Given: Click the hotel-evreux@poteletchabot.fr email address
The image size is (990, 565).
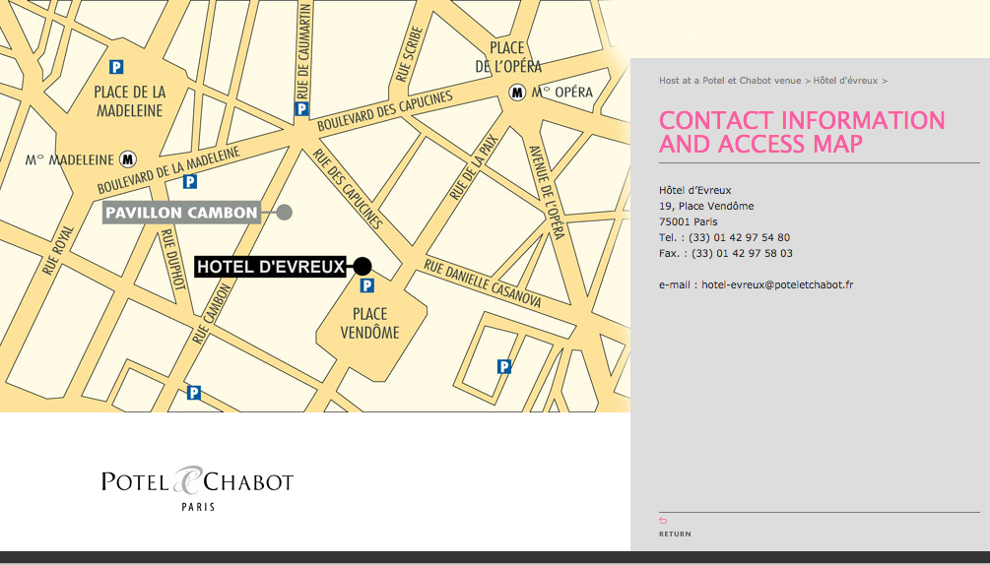Looking at the screenshot, I should coord(777,285).
